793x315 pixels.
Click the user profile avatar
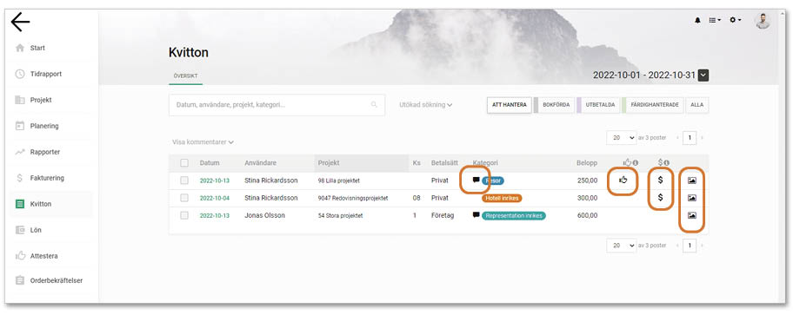[x=763, y=21]
